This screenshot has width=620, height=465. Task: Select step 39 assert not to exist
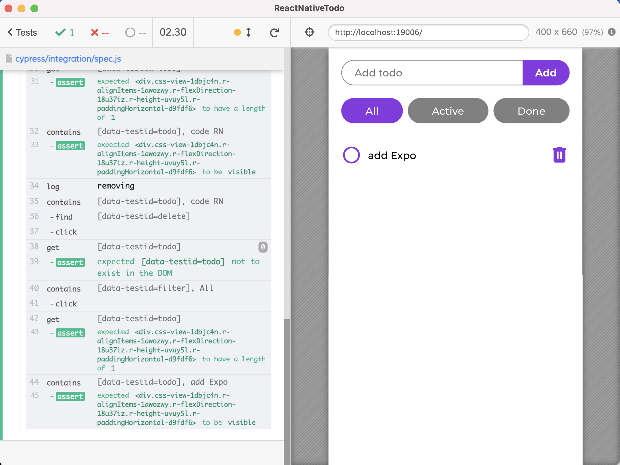148,267
